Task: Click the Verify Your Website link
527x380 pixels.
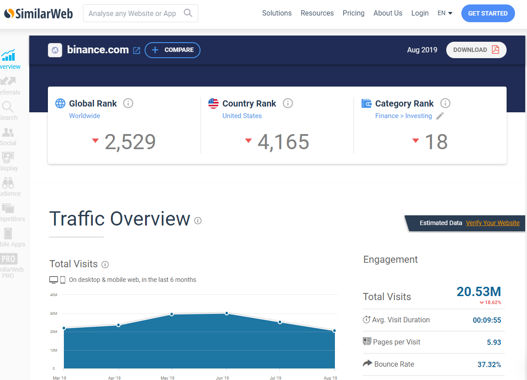Action: [493, 223]
